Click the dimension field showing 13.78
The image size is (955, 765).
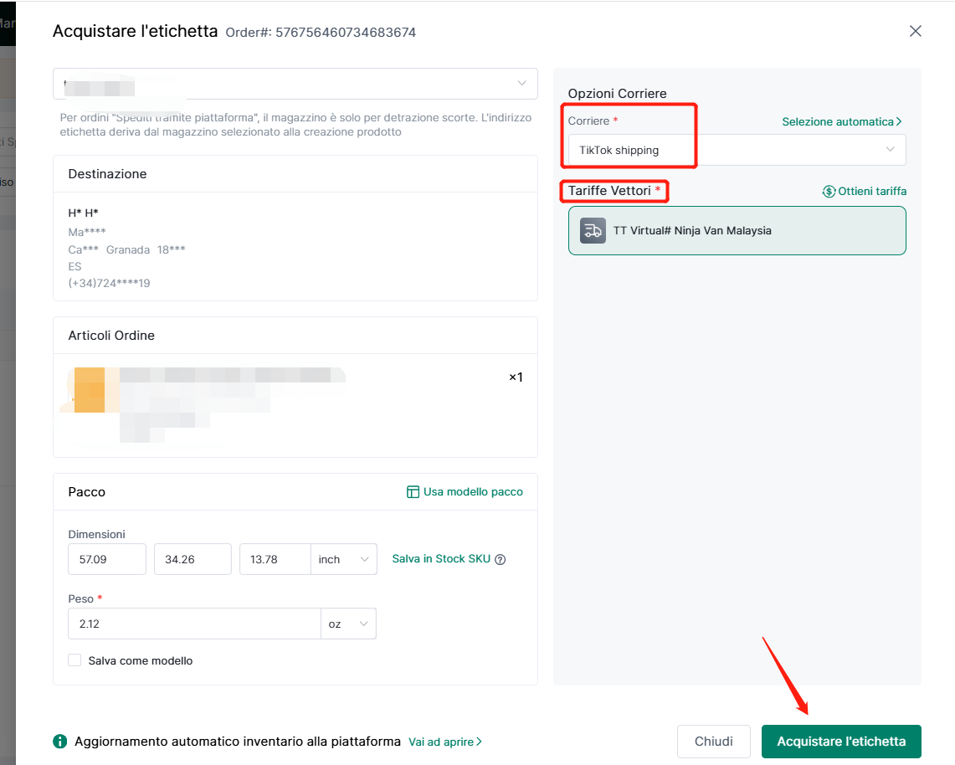coord(275,559)
